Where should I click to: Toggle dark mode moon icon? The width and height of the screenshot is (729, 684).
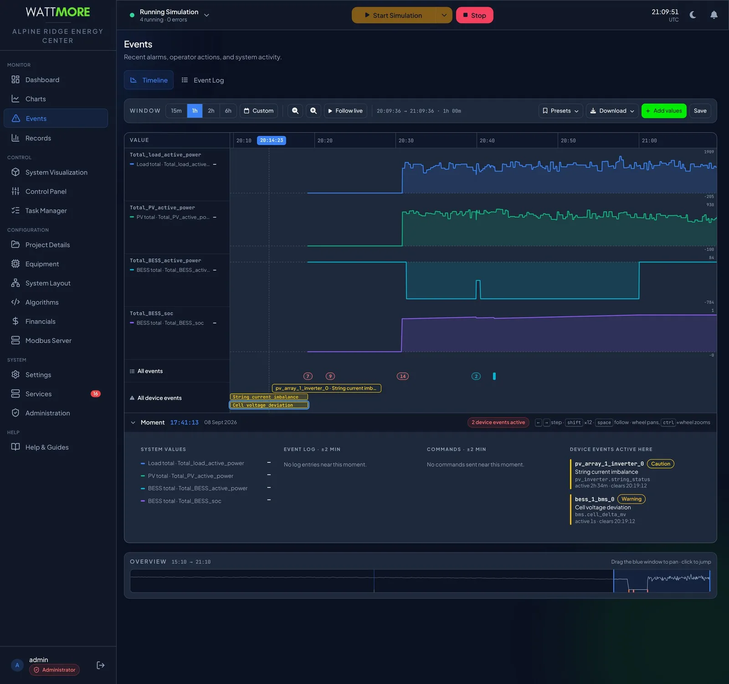click(693, 15)
